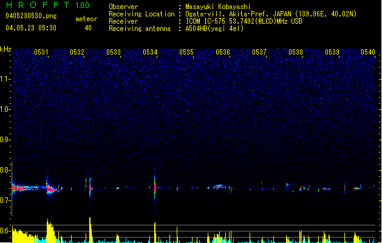The image size is (382, 243).
Task: Click the 0.9 kHz axis label
Action: [x=5, y=140]
